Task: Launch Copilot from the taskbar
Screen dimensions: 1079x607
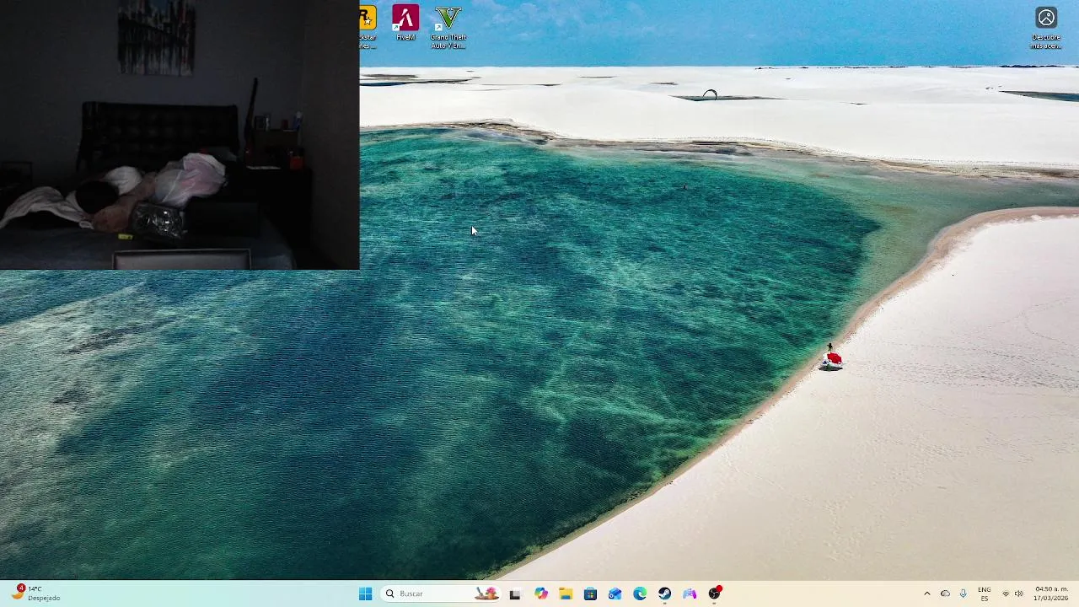Action: click(x=540, y=594)
